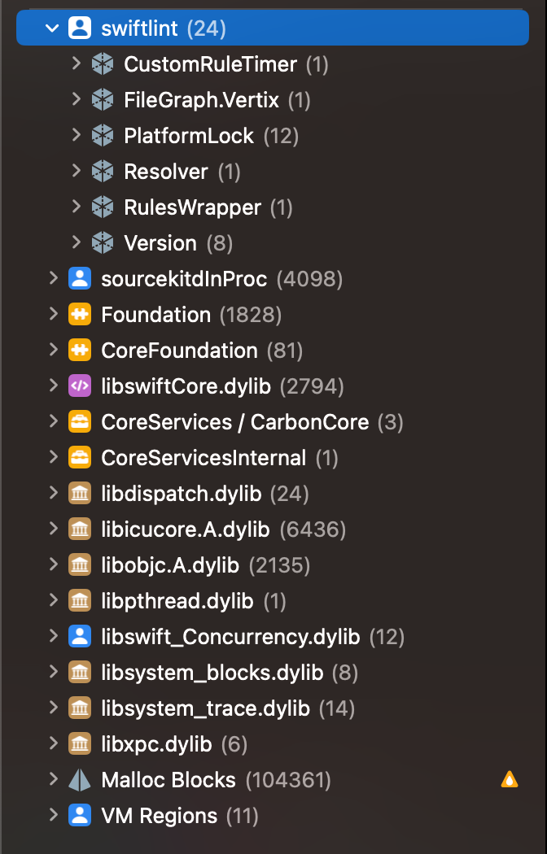Click the CoreFoundation framework icon

point(80,351)
